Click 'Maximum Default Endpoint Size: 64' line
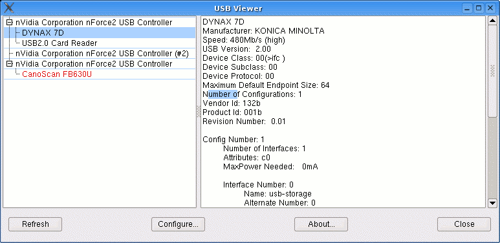Viewport: 500px width, 243px height. click(266, 85)
